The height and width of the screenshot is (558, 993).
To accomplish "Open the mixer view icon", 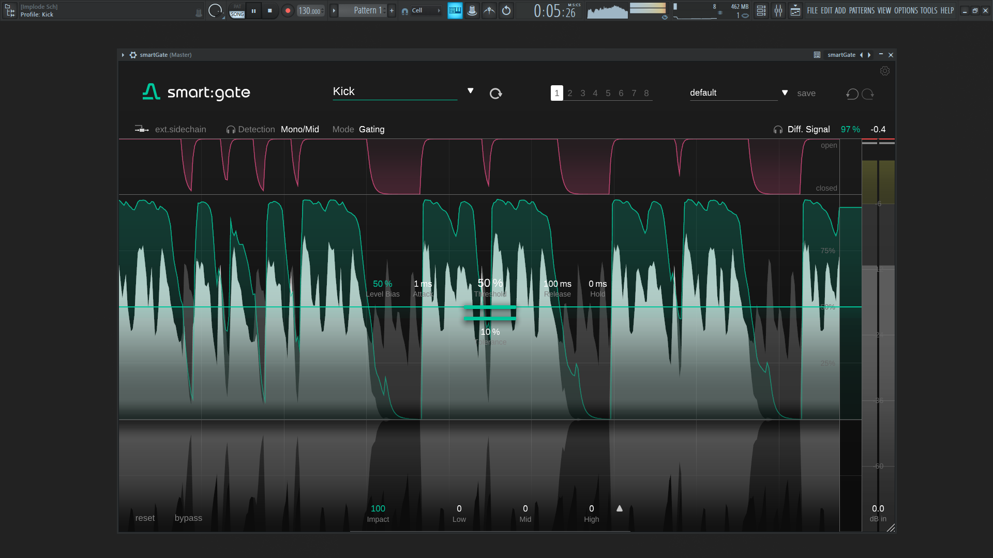I will (x=778, y=10).
